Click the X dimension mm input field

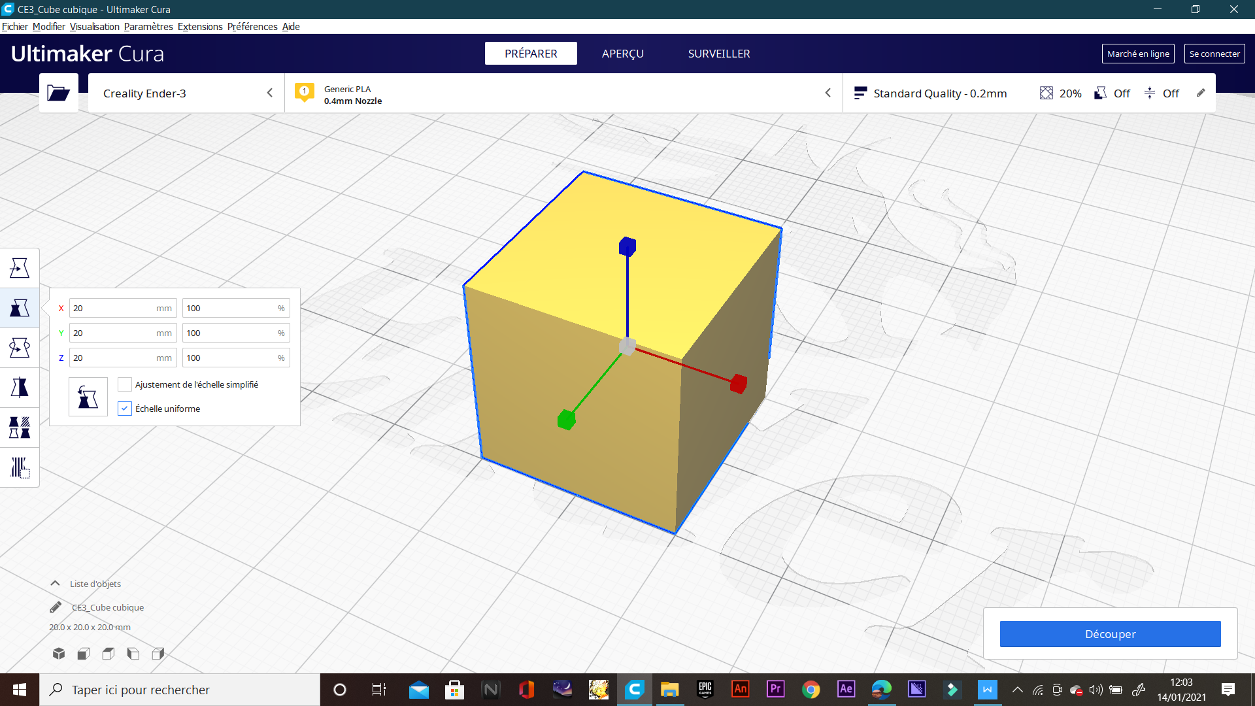114,308
